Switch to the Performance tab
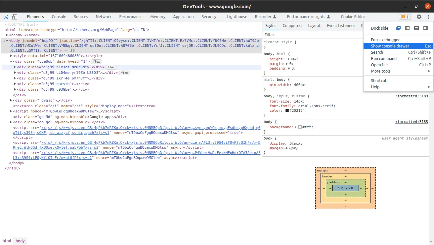Screen dimensions: 434x245 131,17
